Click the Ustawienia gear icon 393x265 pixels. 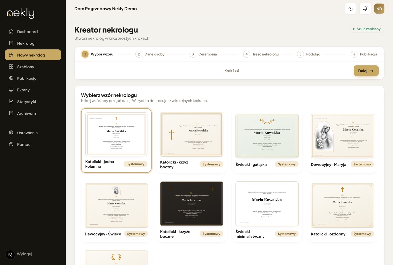(11, 132)
